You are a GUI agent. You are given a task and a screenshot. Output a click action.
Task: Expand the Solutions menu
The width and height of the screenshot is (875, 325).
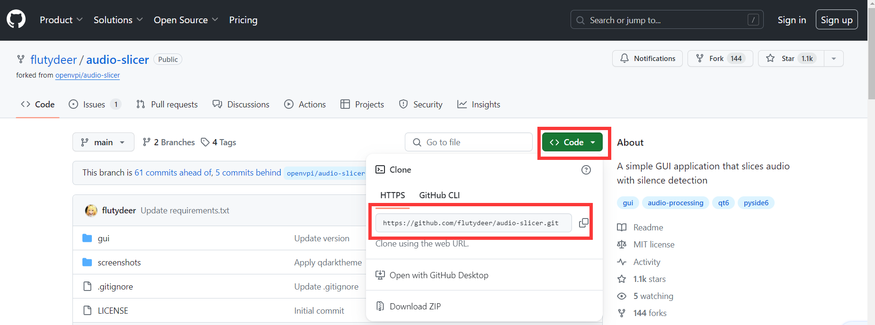tap(118, 20)
